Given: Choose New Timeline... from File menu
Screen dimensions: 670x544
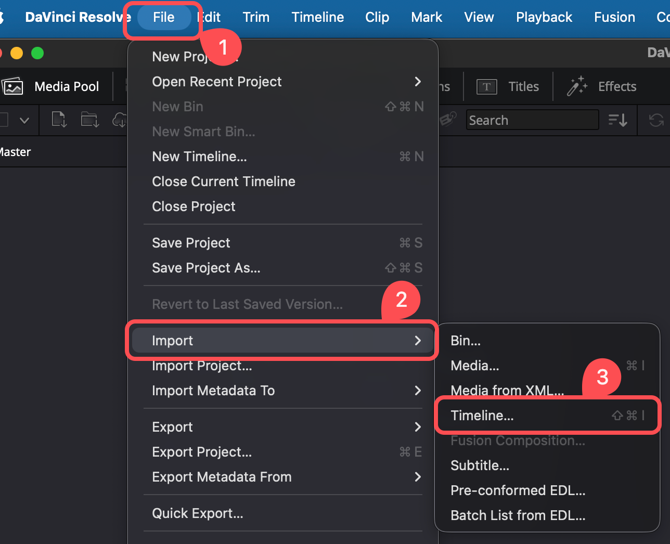Looking at the screenshot, I should pos(283,157).
